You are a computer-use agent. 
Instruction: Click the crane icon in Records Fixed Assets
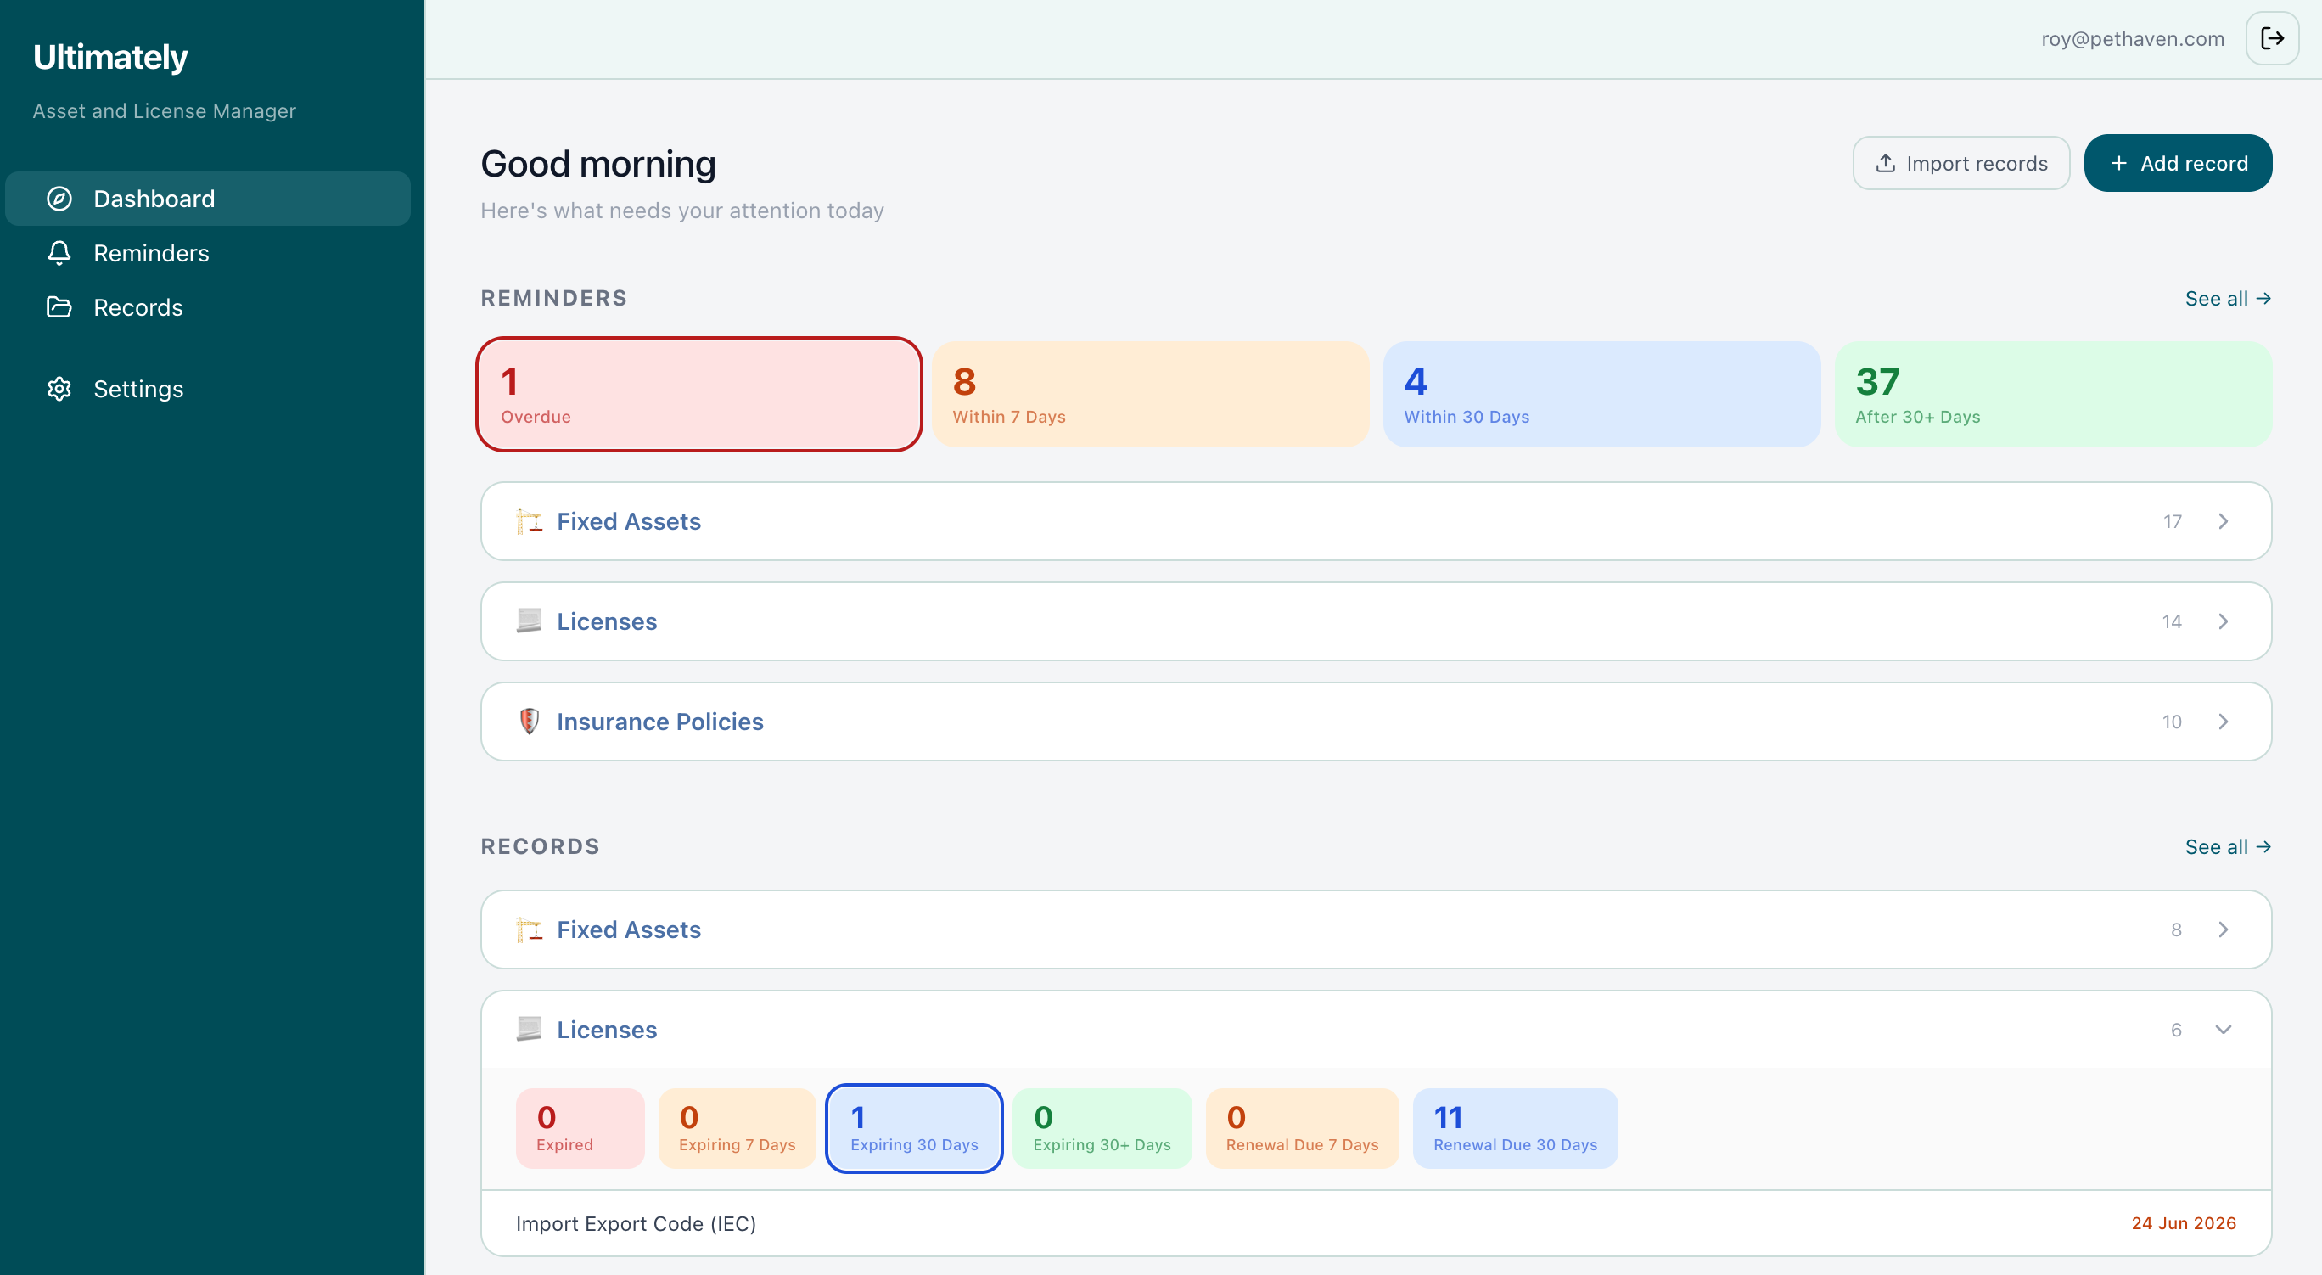point(529,930)
